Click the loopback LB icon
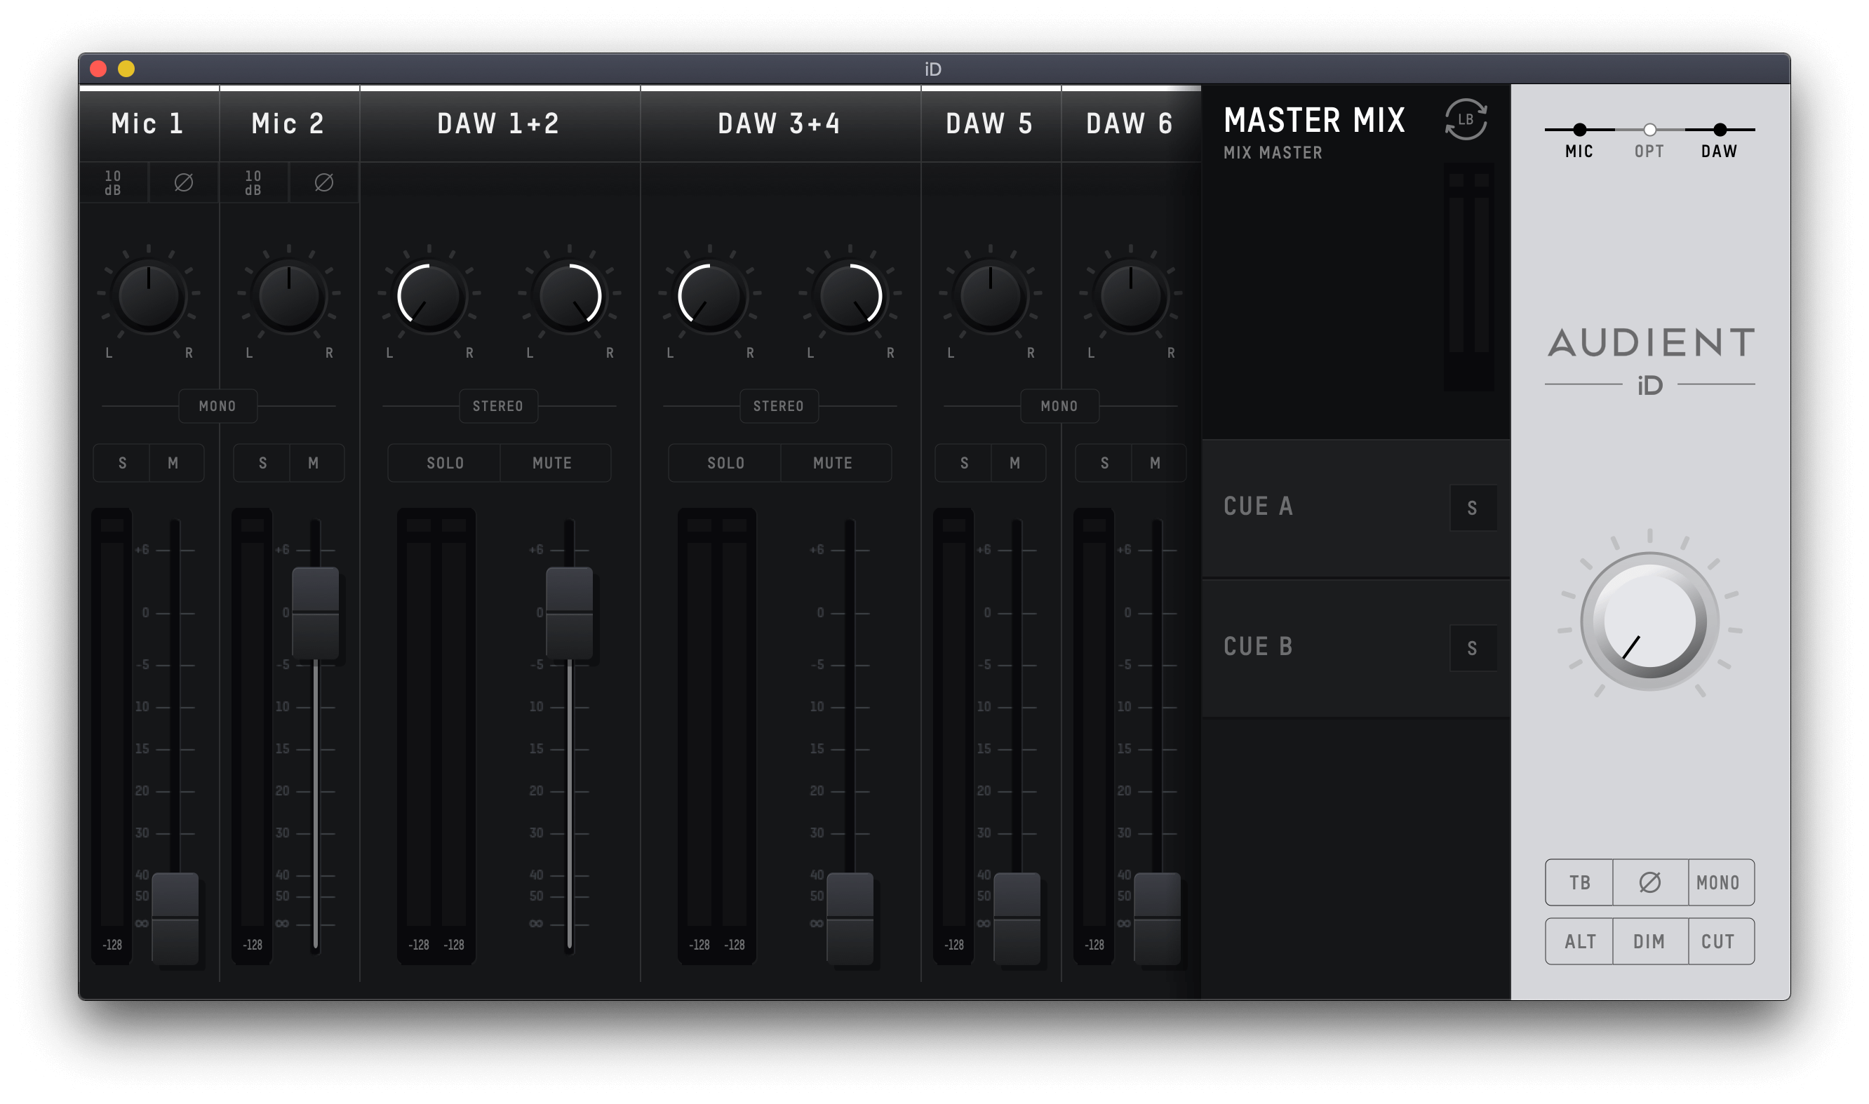This screenshot has height=1104, width=1869. click(x=1465, y=119)
